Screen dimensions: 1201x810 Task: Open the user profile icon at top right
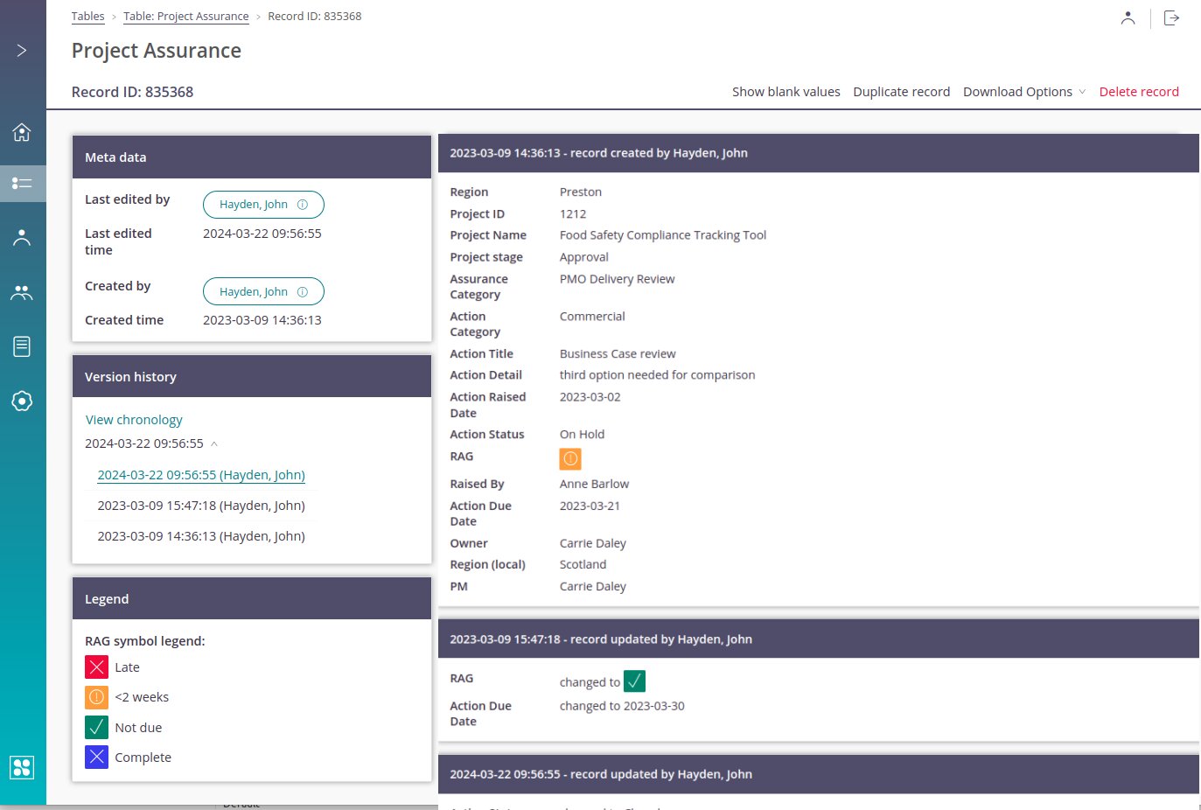click(x=1128, y=17)
